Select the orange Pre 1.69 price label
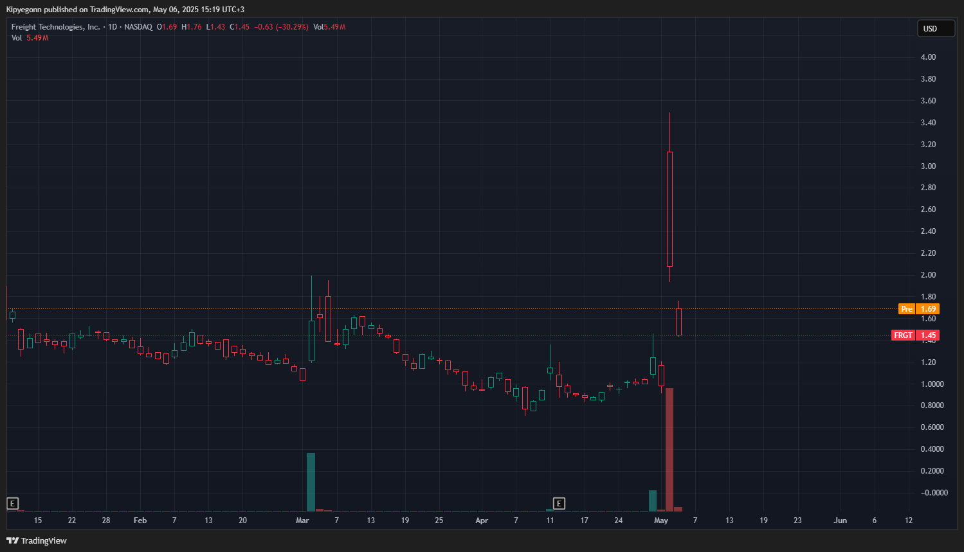 point(919,309)
